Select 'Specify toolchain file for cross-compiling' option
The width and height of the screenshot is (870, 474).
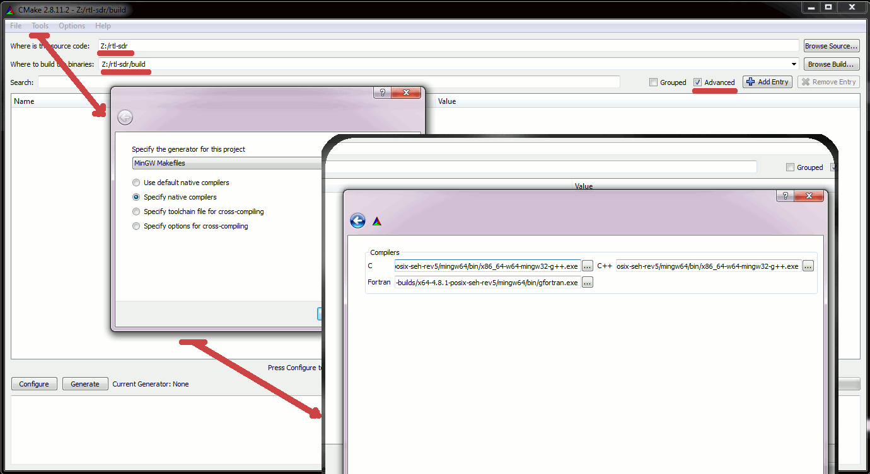click(x=136, y=212)
